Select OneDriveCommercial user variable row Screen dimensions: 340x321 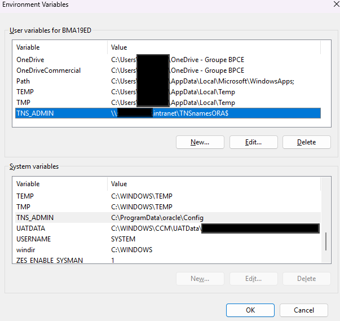point(168,71)
